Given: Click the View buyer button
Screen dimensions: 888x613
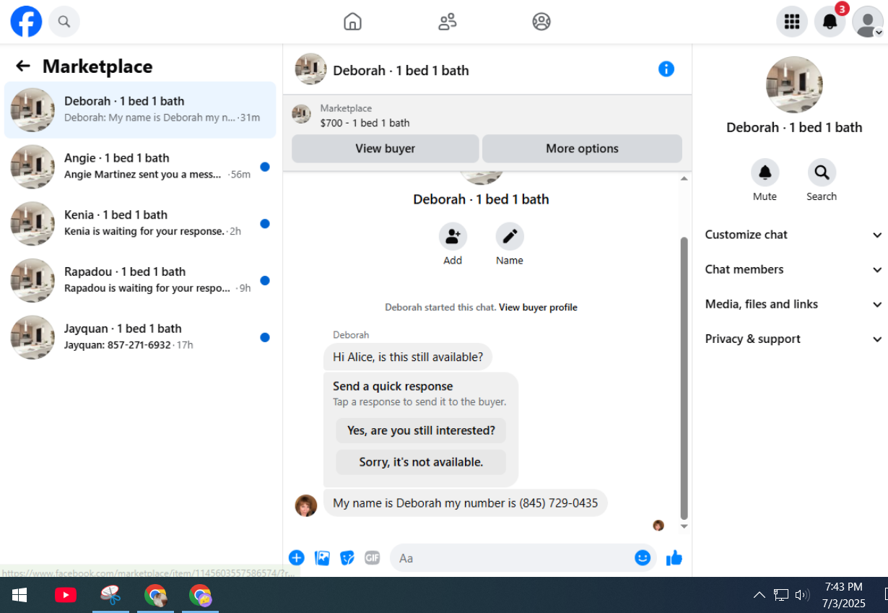Looking at the screenshot, I should (386, 149).
